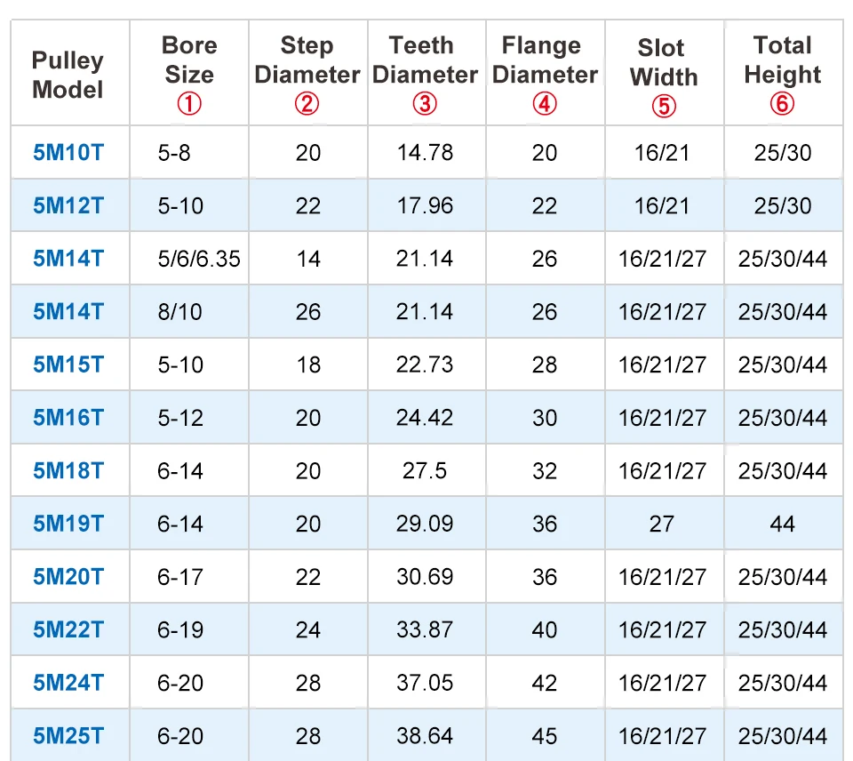
Task: Click bore size "5-10" in 5M12T row
Action: coord(180,206)
